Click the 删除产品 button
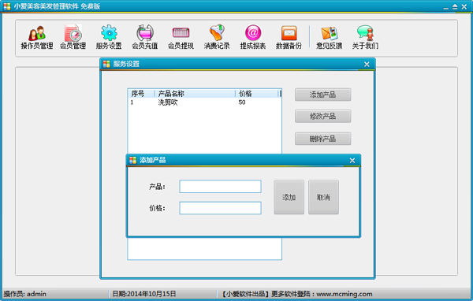The height and width of the screenshot is (301, 473). [x=322, y=139]
